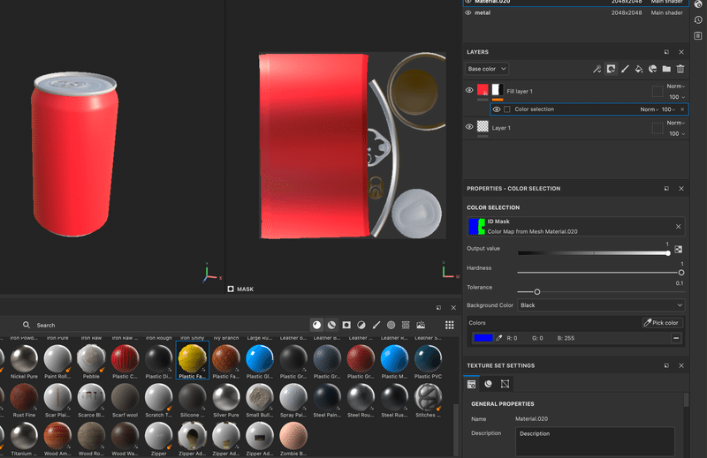707x458 pixels.
Task: Open Fill layer 1 opacity dropdown
Action: 677,97
